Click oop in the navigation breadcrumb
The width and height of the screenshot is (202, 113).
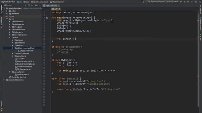(26, 2)
